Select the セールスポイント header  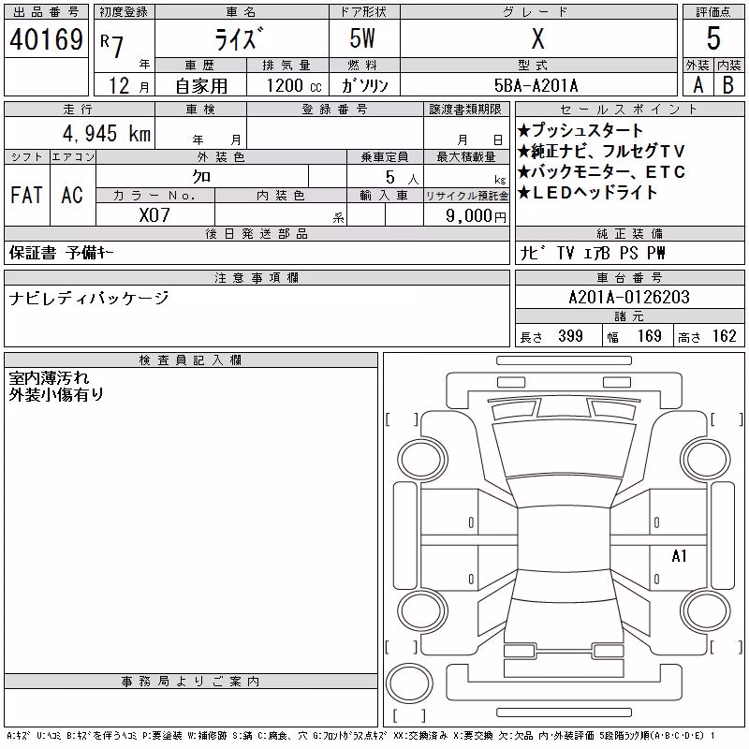[x=629, y=110]
